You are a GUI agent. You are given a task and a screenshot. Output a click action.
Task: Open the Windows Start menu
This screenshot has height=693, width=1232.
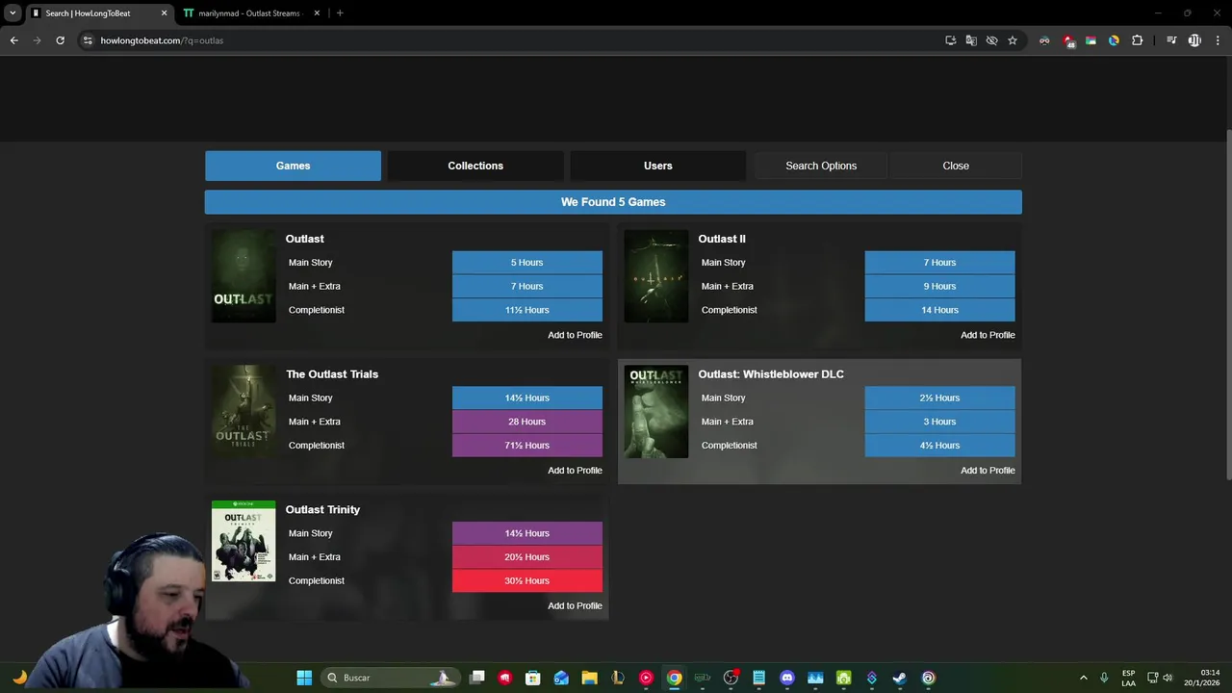[x=304, y=678]
